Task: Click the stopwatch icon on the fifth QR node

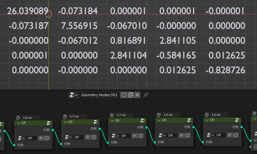Action: tap(207, 114)
